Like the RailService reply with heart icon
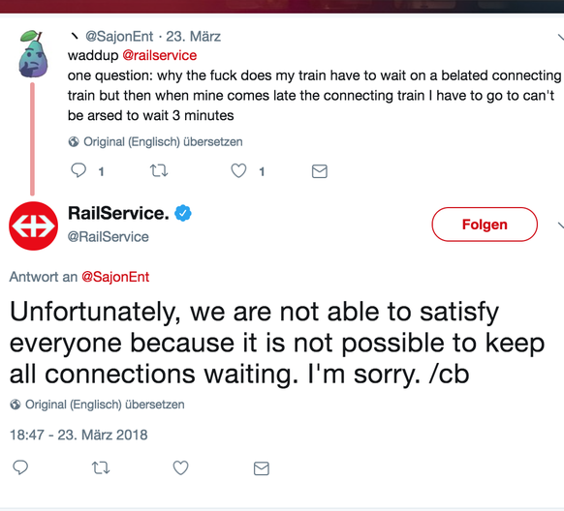The width and height of the screenshot is (564, 511). (180, 467)
